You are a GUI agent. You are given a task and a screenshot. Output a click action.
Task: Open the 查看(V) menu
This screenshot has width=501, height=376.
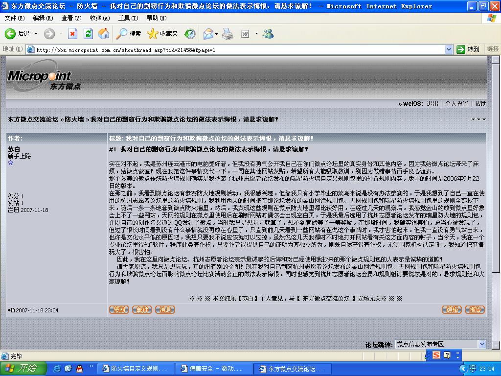tap(71, 18)
